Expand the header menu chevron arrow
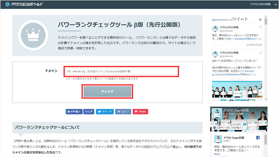This screenshot has height=157, width=279. tap(275, 5)
